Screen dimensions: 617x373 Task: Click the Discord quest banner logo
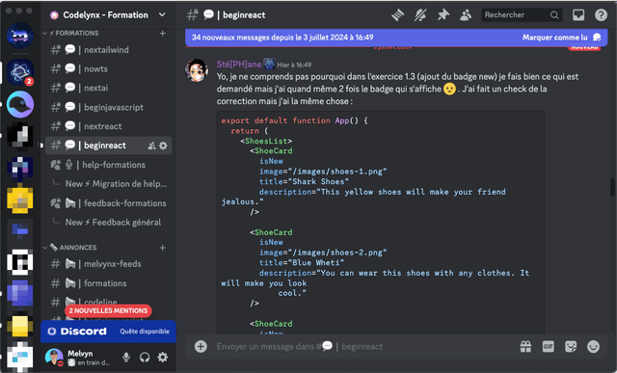coord(77,332)
